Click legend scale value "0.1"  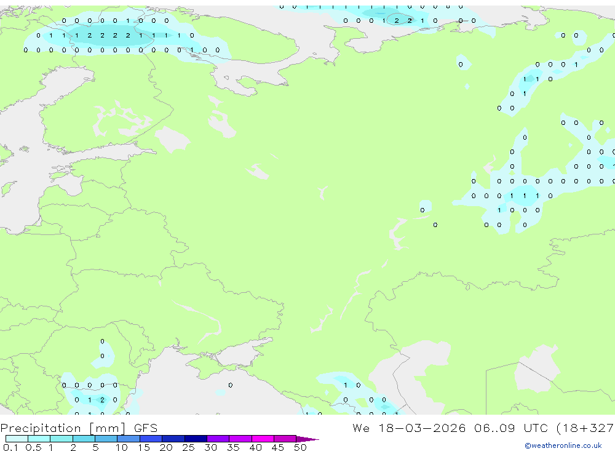pyautogui.click(x=10, y=447)
